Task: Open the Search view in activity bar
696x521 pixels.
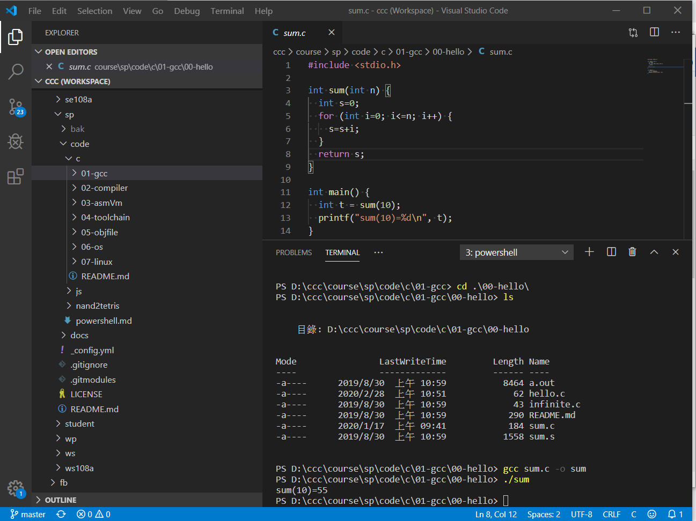Action: pos(16,71)
